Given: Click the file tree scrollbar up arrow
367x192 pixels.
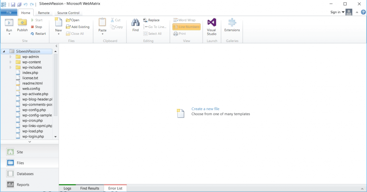Looking at the screenshot, I should click(56, 51).
